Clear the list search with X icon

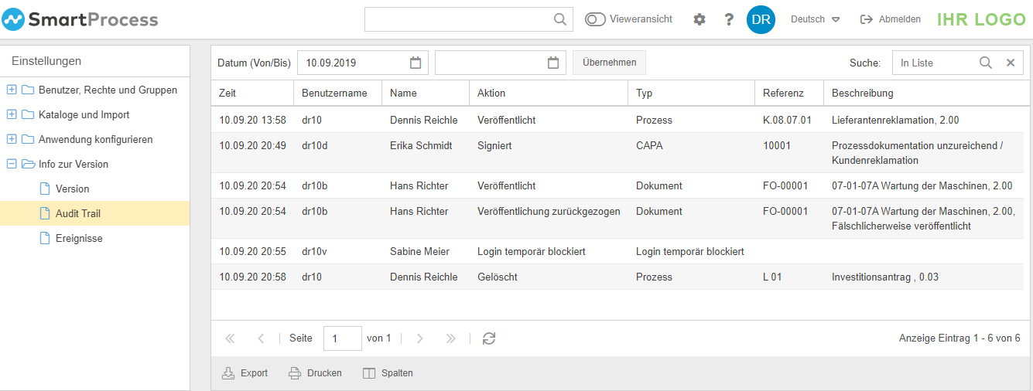click(x=1010, y=63)
